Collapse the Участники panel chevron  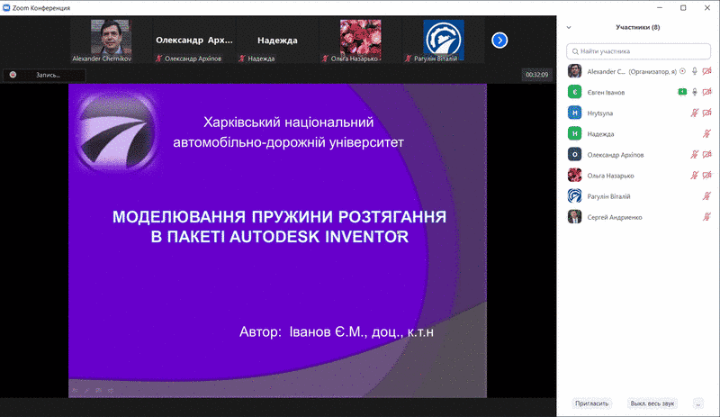569,28
